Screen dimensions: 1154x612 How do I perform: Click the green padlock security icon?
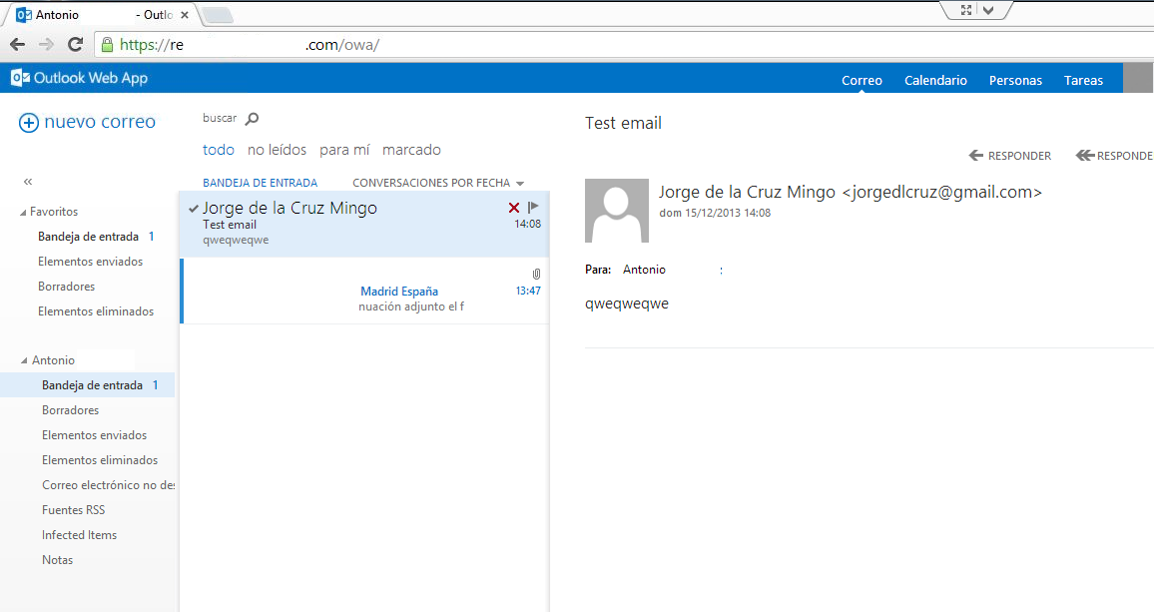pos(108,45)
